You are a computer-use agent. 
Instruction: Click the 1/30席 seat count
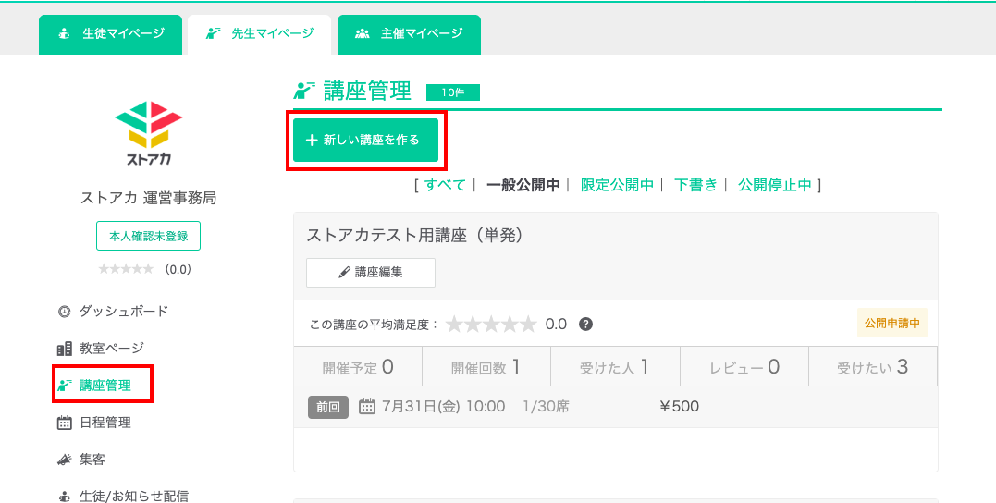[x=547, y=407]
